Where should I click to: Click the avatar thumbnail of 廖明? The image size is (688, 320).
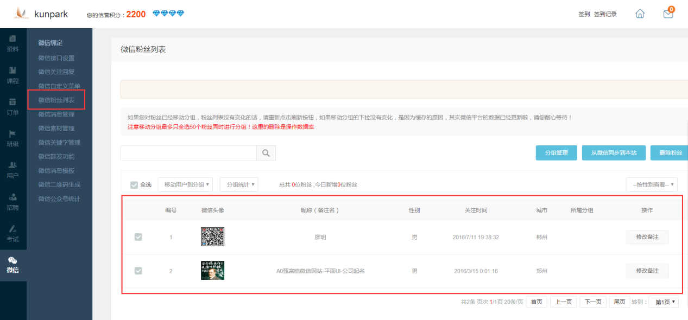(212, 236)
